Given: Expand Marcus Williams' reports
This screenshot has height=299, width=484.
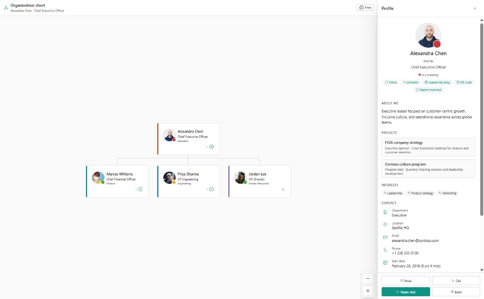Looking at the screenshot, I should 138,189.
